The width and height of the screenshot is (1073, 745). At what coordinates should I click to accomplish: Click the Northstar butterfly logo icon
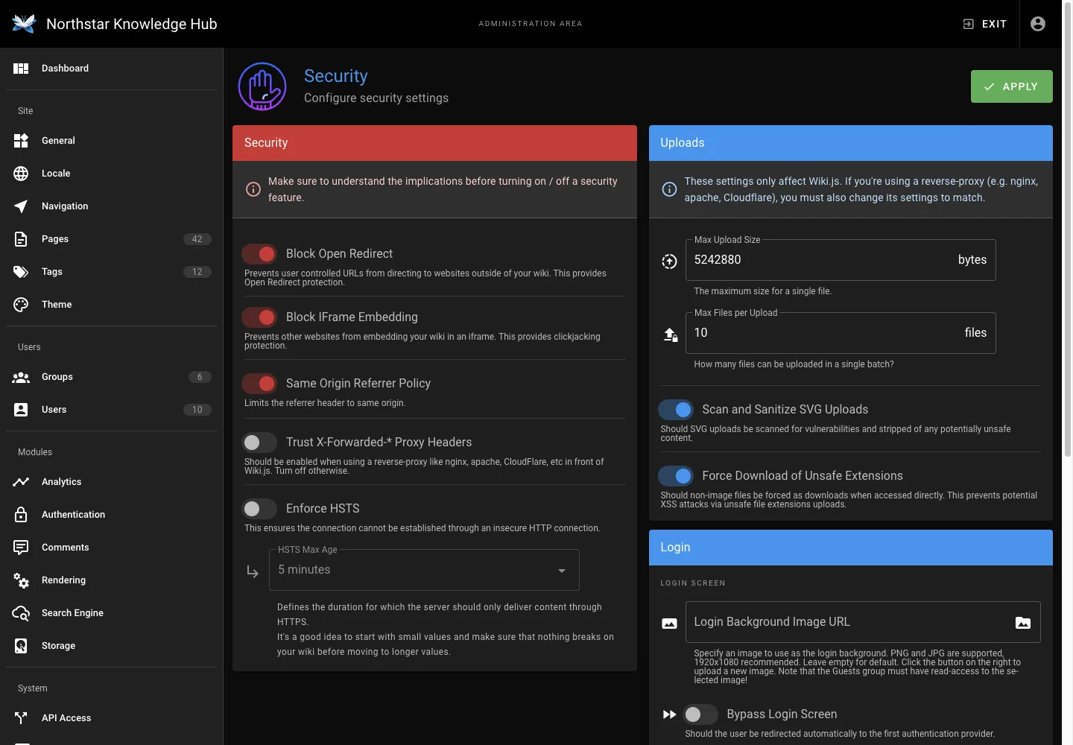coord(24,24)
